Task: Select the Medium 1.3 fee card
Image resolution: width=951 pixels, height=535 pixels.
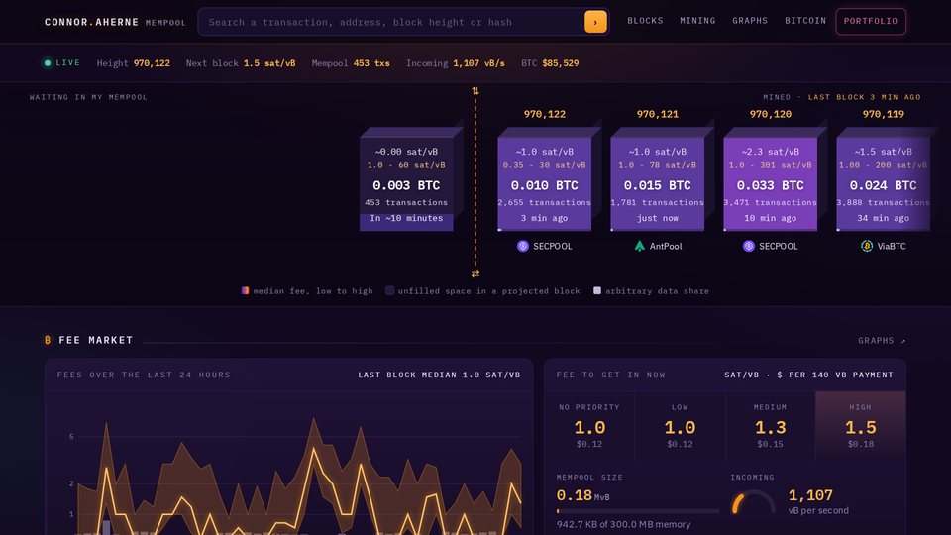Action: [771, 426]
